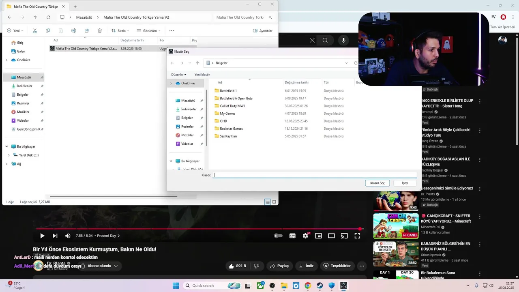Click the Klasör Seç button
The image size is (519, 292).
click(377, 183)
